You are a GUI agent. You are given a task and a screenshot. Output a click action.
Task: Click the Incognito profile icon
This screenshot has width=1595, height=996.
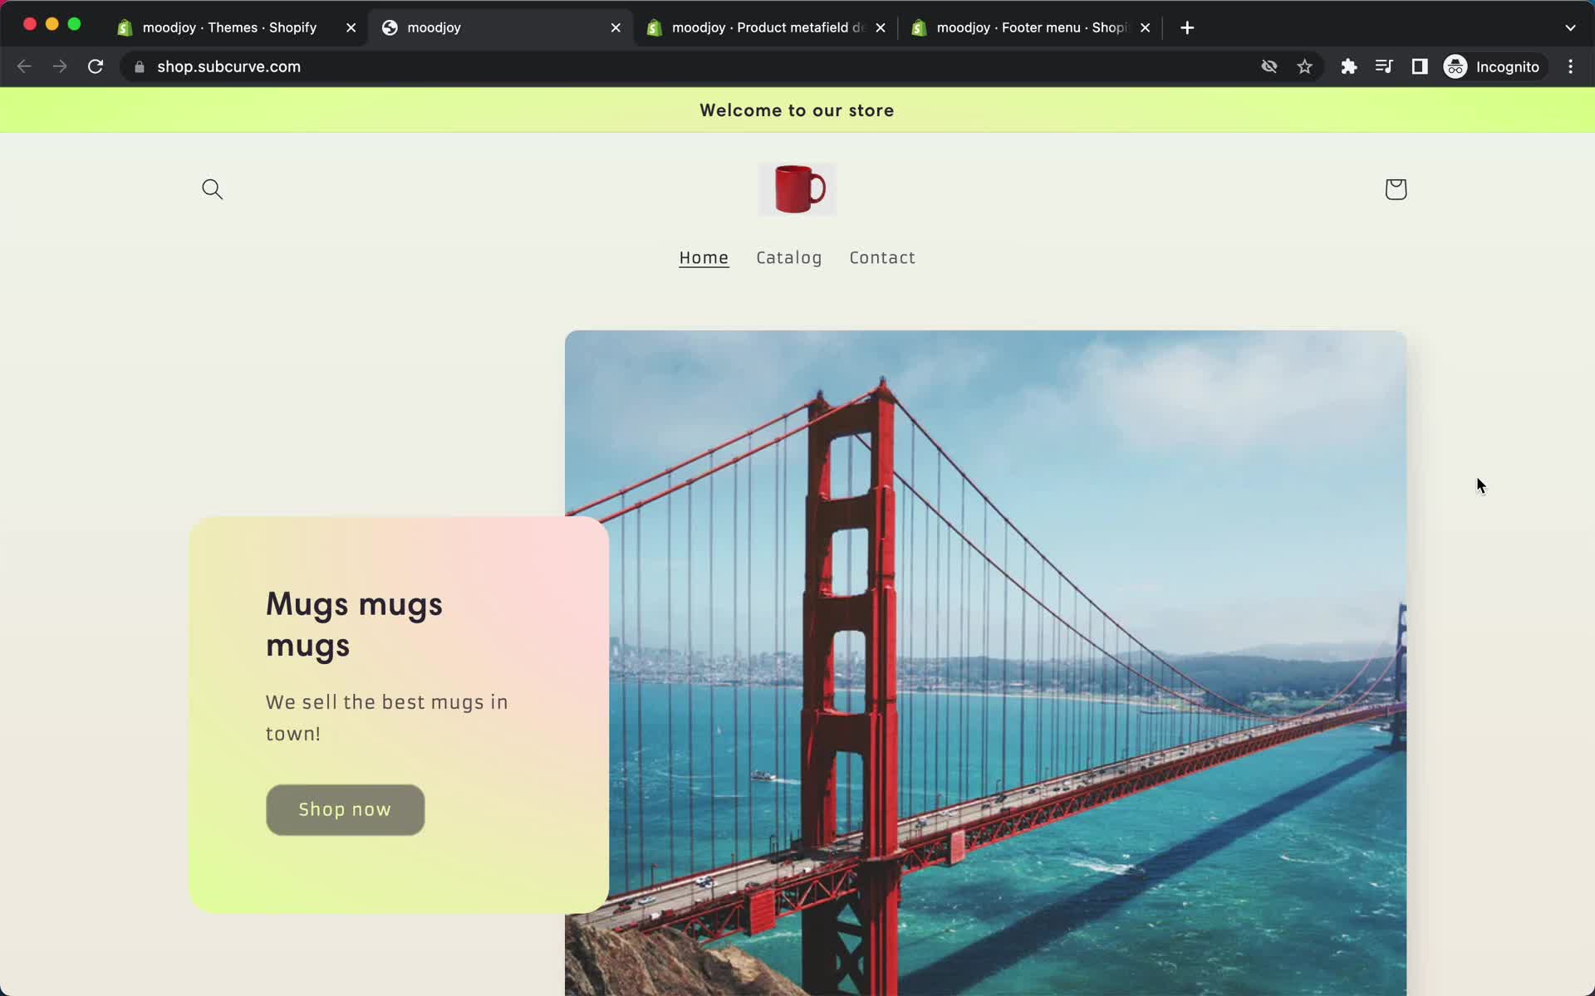click(1455, 66)
